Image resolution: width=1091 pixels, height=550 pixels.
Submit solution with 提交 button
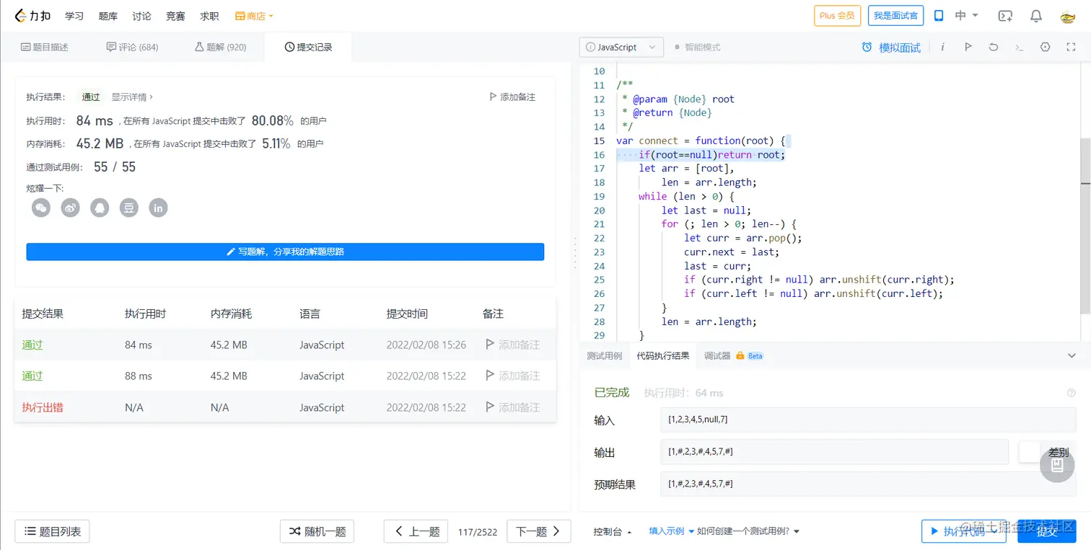1047,531
